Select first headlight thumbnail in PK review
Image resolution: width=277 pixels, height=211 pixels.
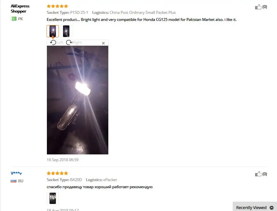click(53, 31)
